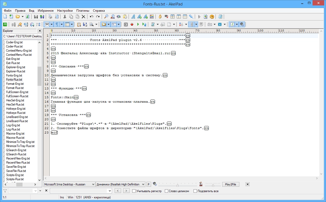Toggle the music note sound button

pyautogui.click(x=232, y=24)
